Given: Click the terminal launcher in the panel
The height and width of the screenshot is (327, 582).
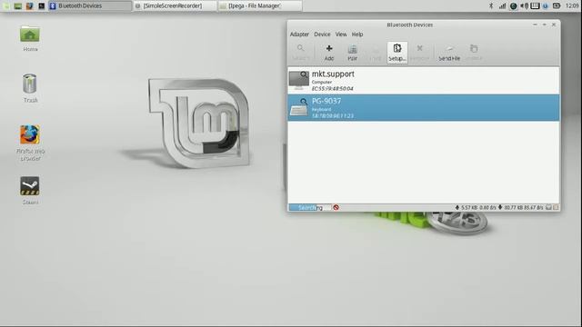Looking at the screenshot, I should click(42, 5).
